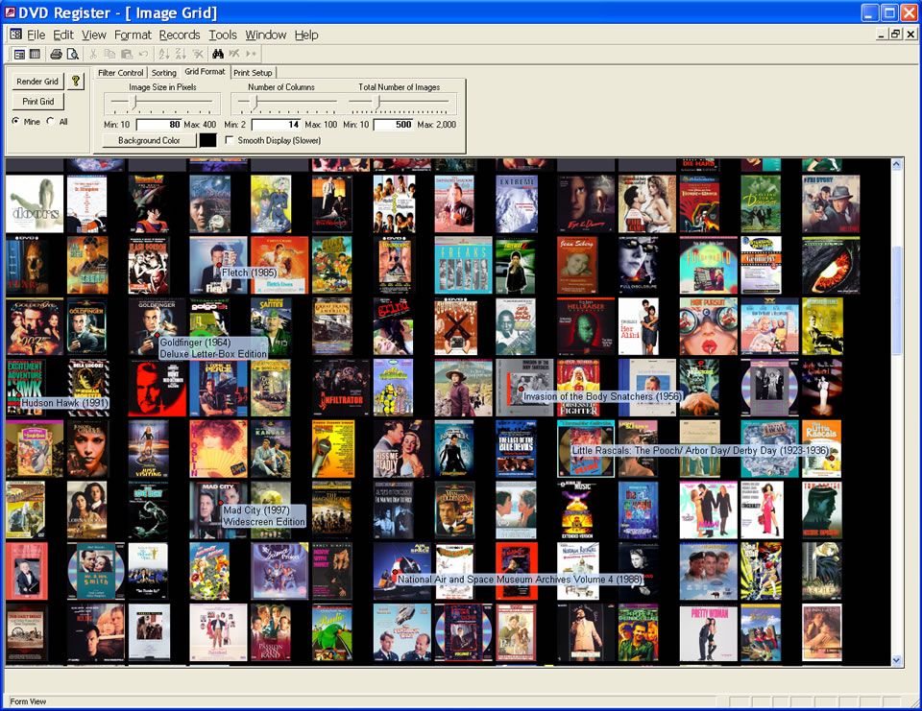Restore the inner Image Grid window
922x711 pixels.
pyautogui.click(x=895, y=35)
